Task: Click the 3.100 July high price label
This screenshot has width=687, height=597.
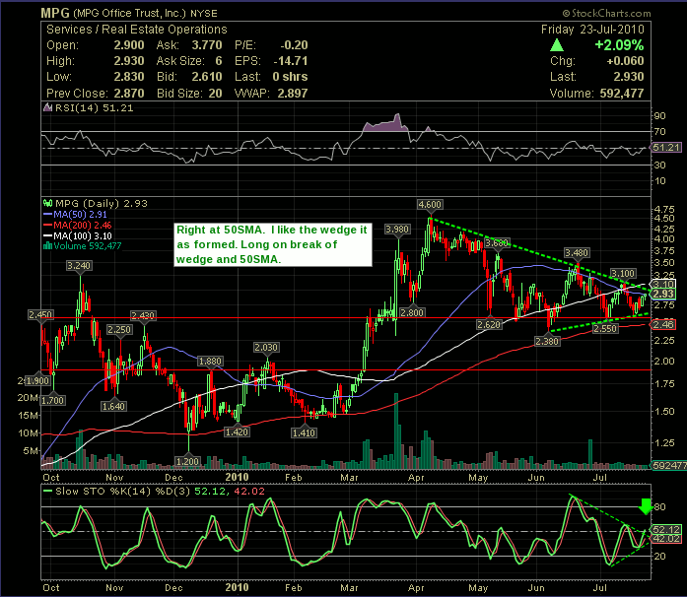Action: click(x=623, y=274)
